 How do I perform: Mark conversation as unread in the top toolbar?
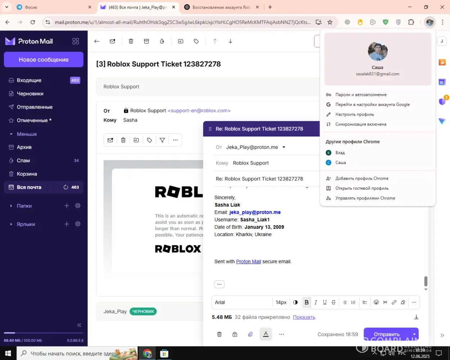click(112, 41)
